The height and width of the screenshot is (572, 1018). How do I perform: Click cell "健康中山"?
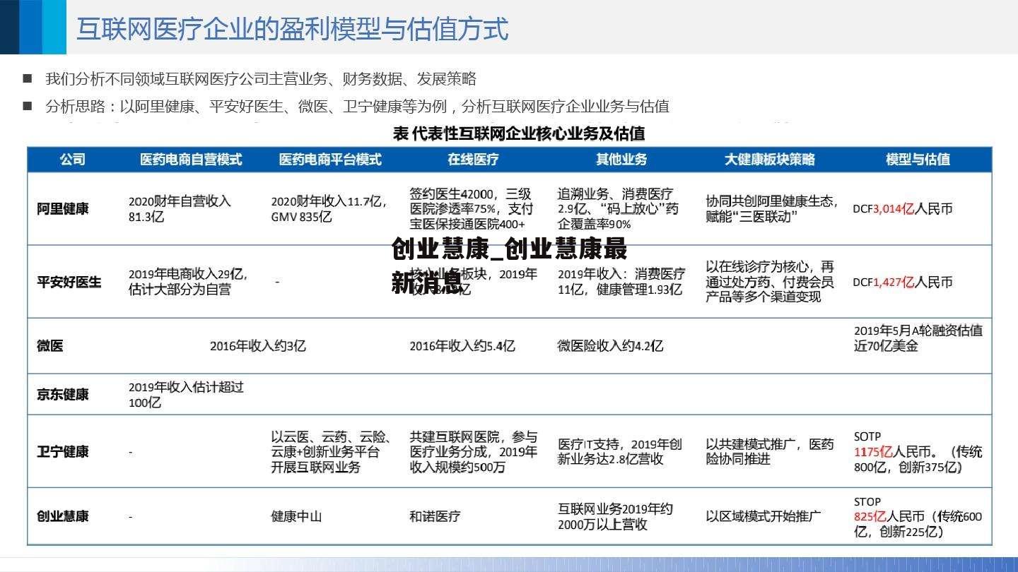tap(296, 516)
